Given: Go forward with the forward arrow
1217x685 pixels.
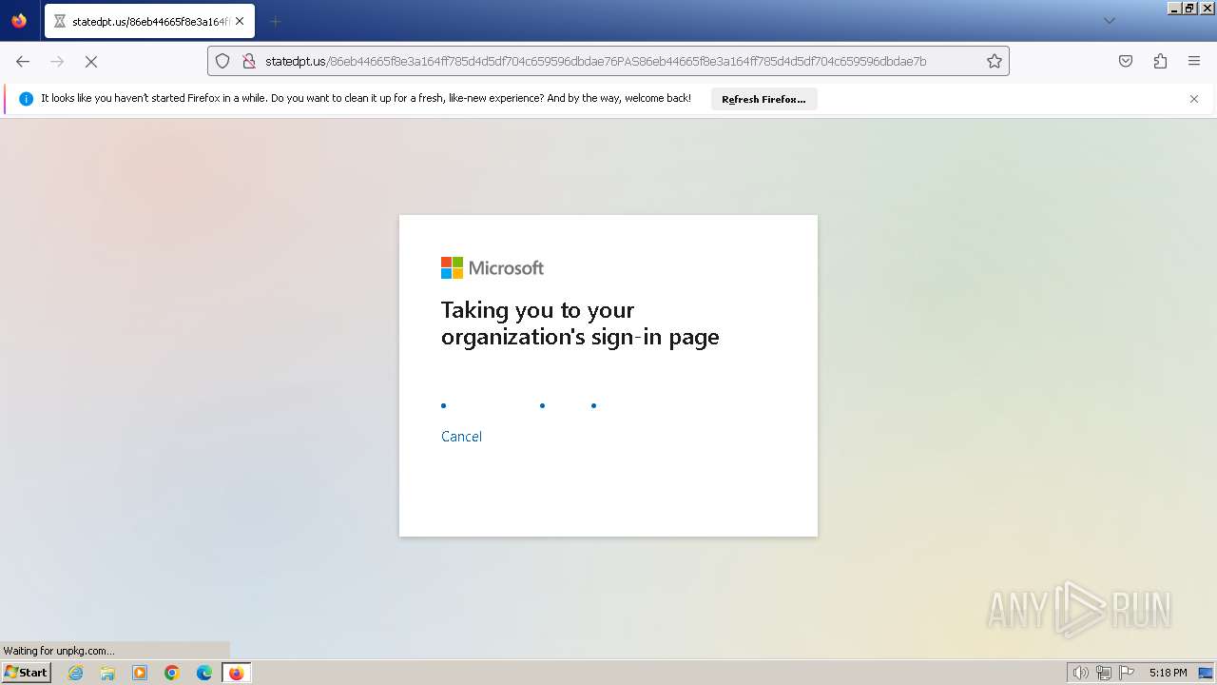Looking at the screenshot, I should (57, 61).
